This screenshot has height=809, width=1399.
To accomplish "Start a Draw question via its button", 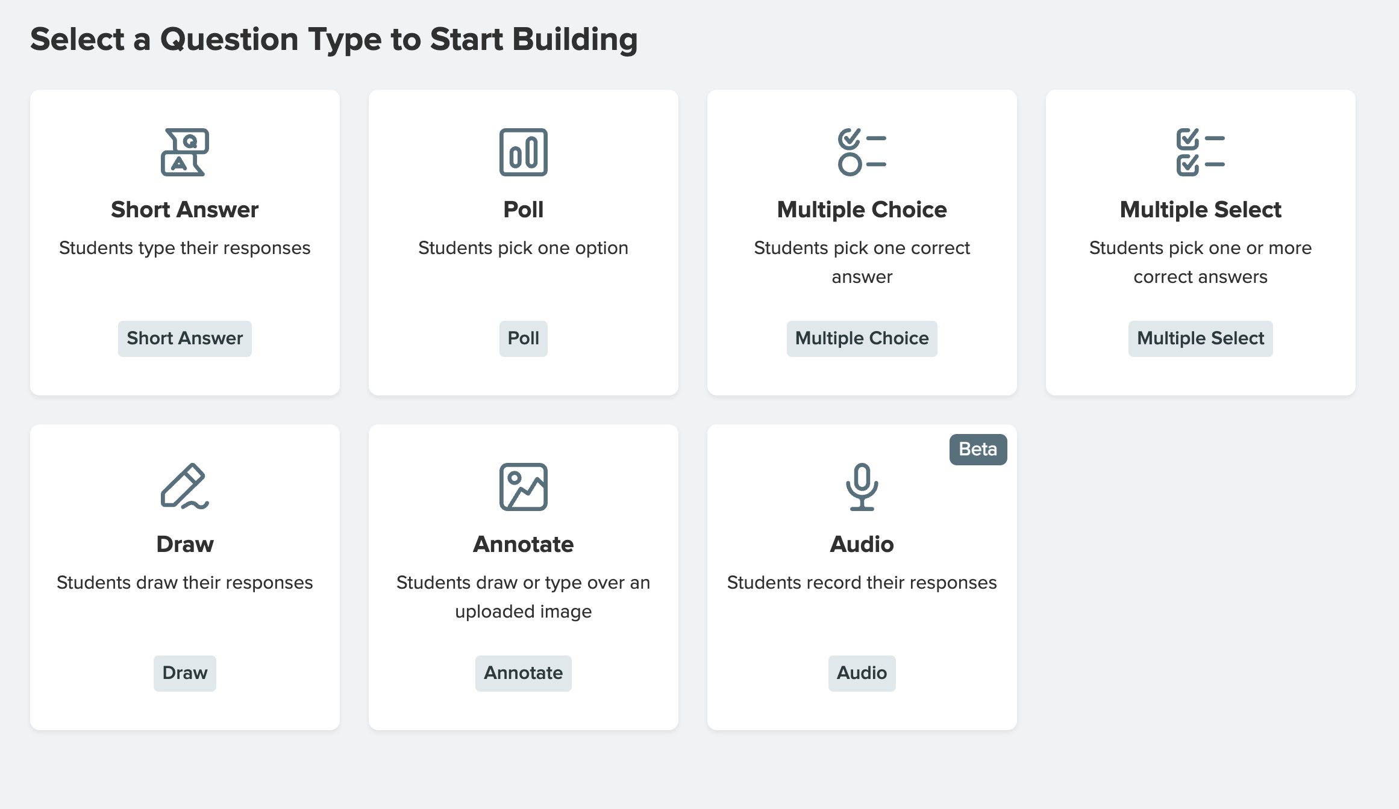I will (x=184, y=673).
